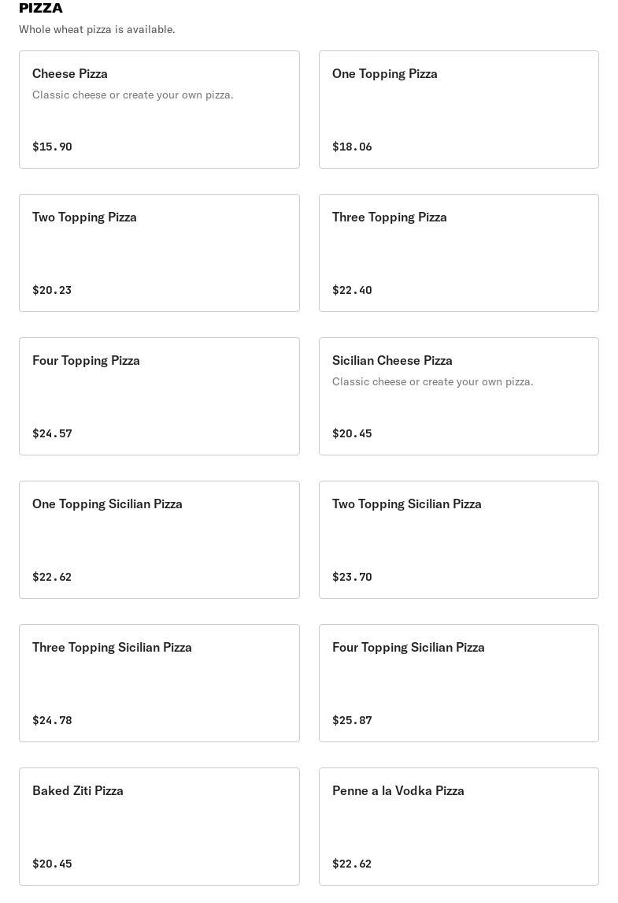
Task: Click the $15.90 Cheese Pizza price
Action: pos(52,147)
